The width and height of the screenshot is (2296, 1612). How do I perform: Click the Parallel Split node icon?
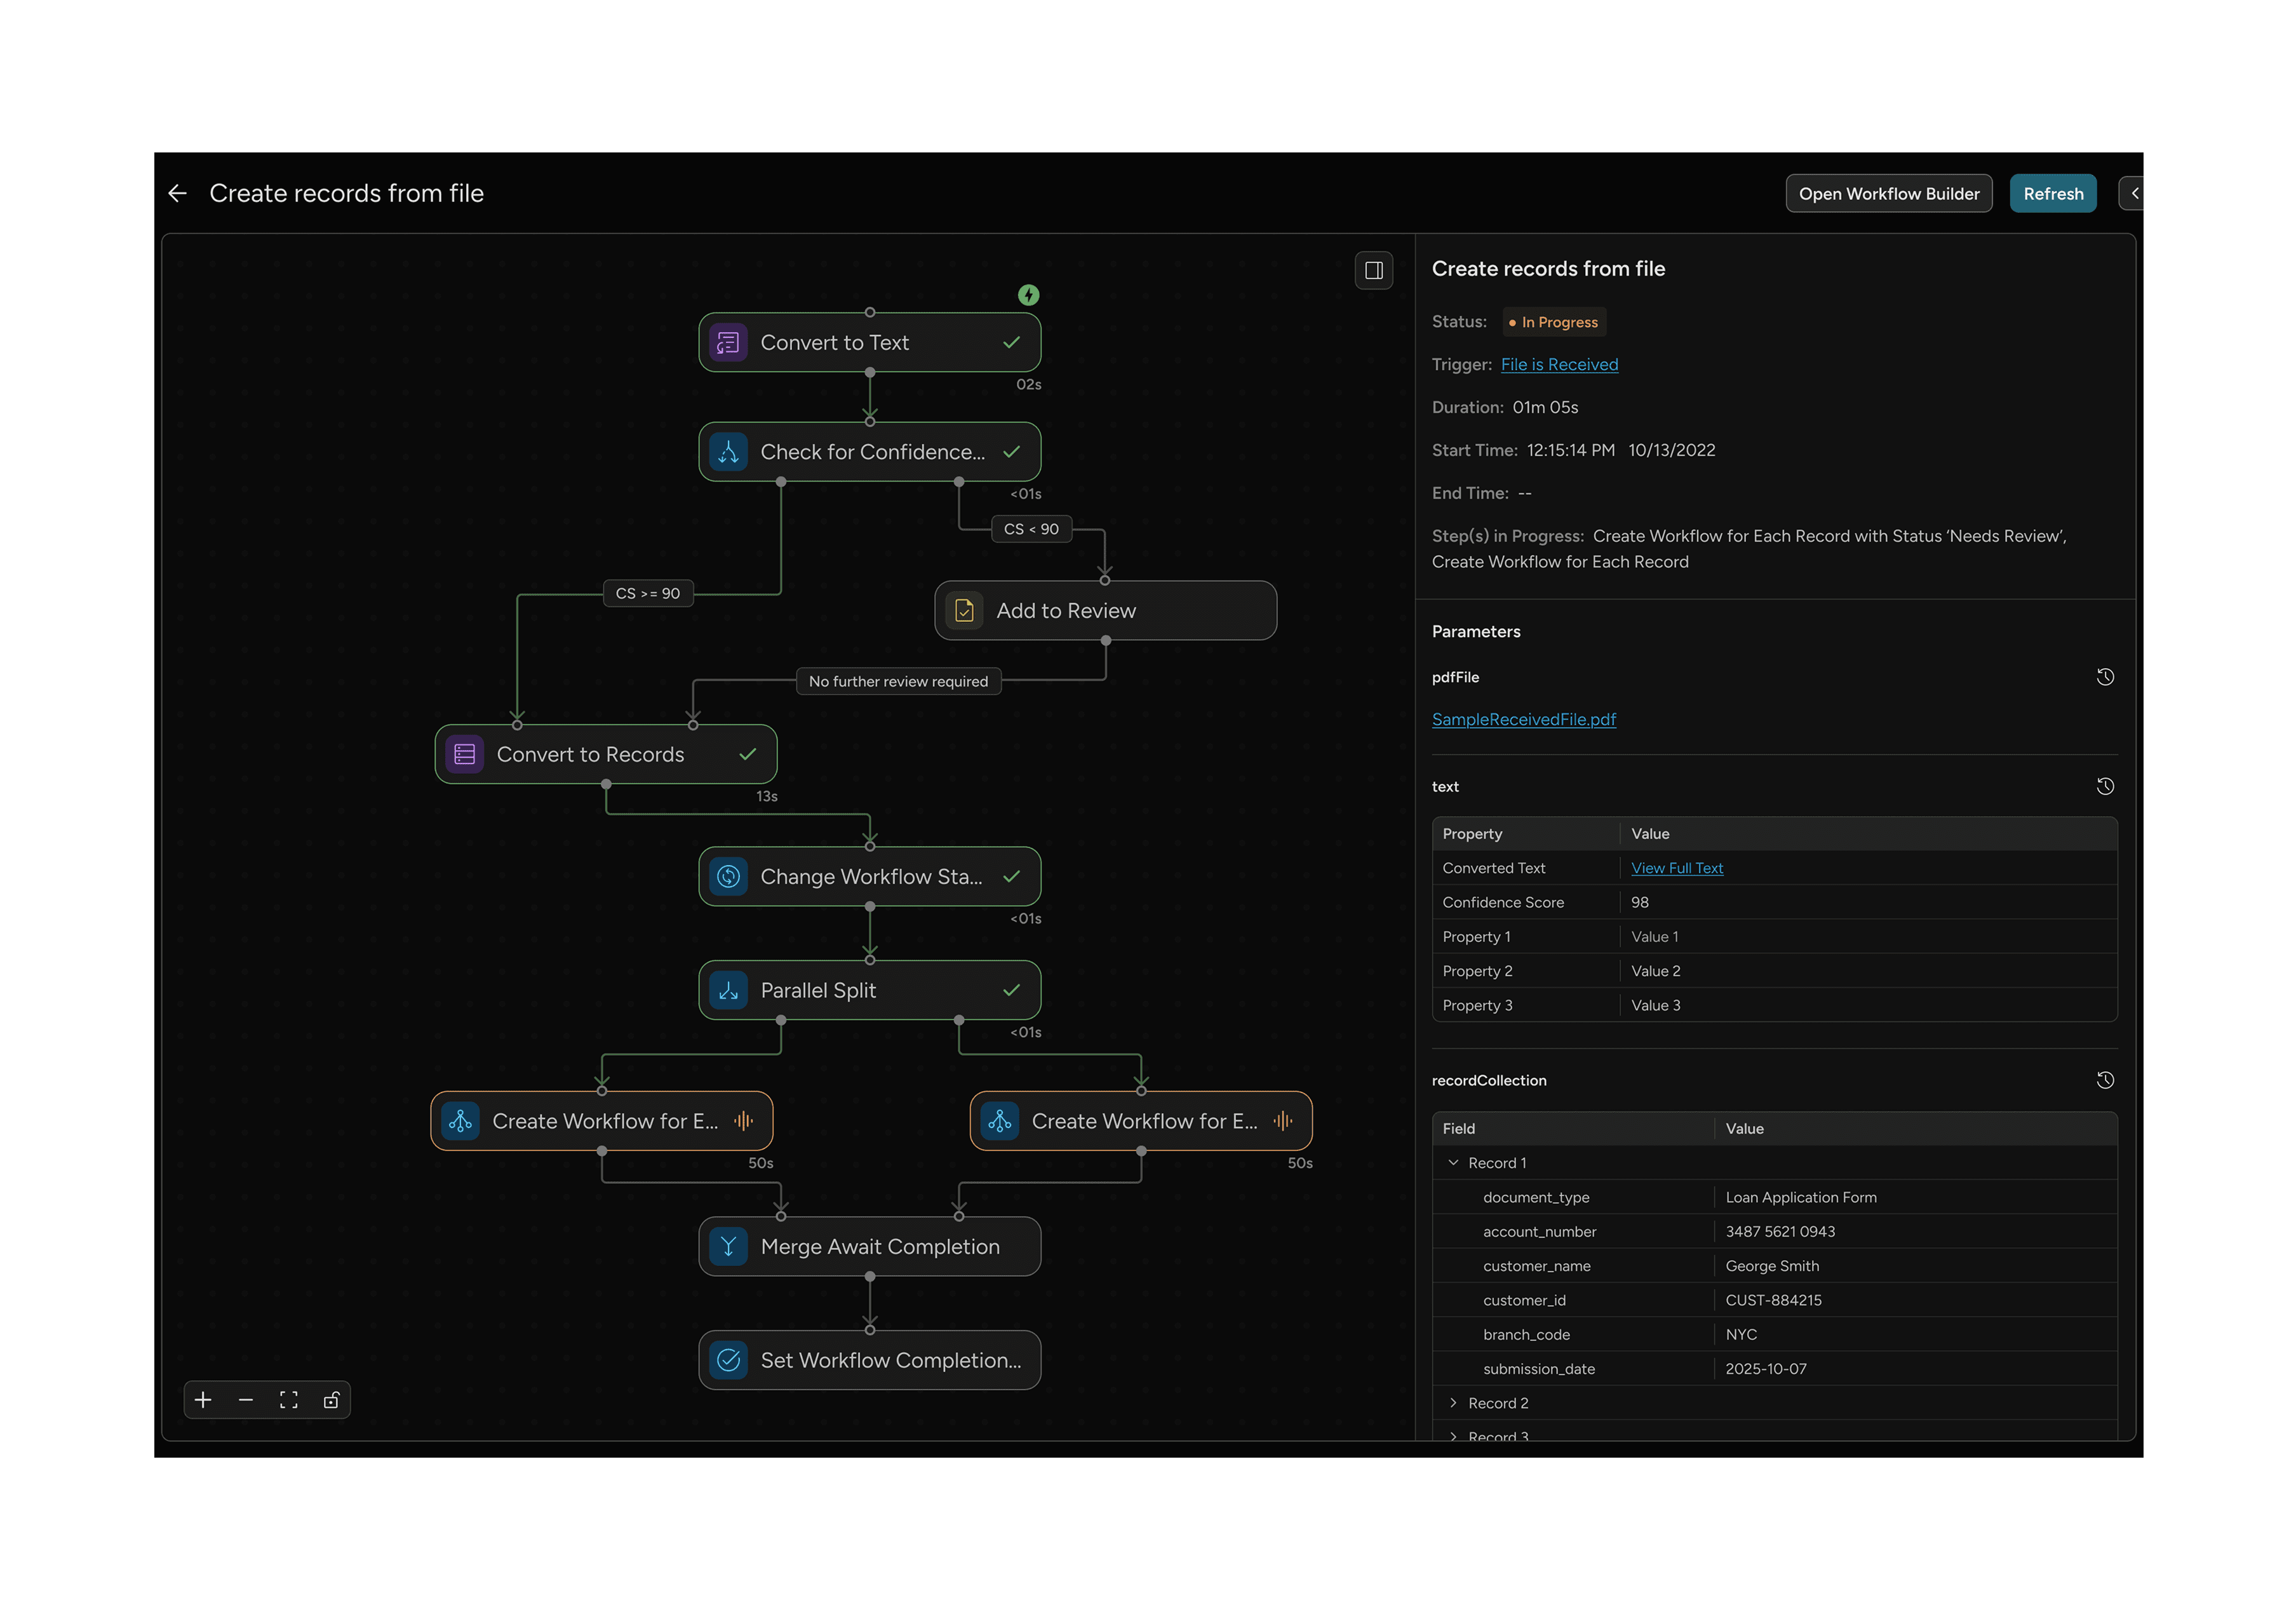pos(728,990)
